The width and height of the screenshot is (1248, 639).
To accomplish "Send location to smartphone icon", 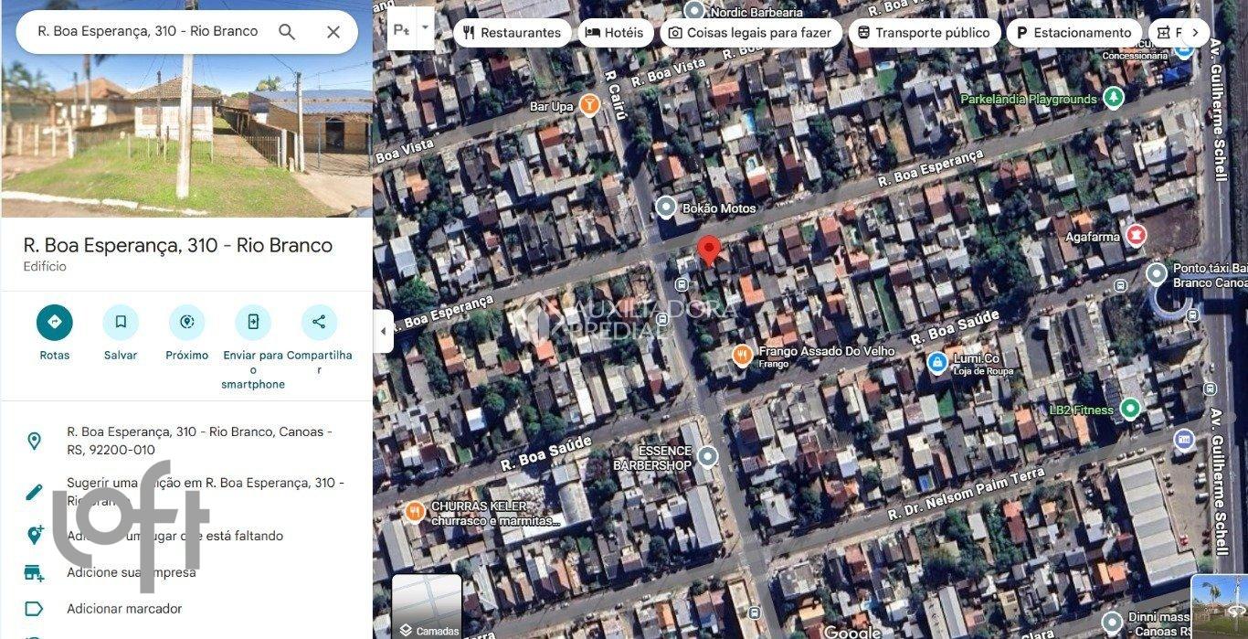I will (x=253, y=323).
